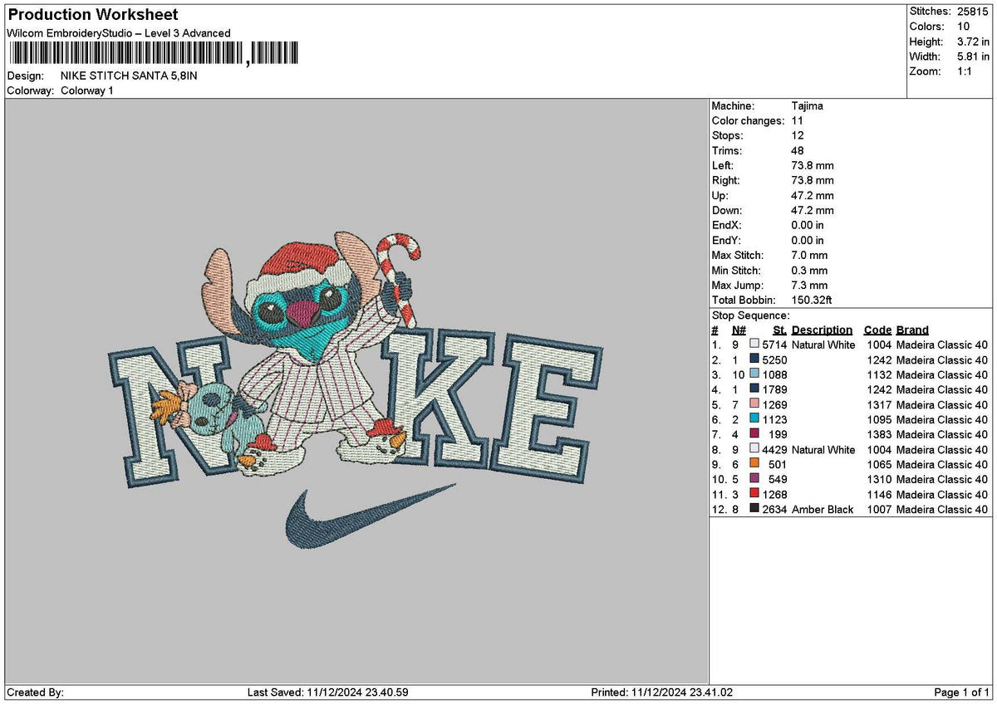The width and height of the screenshot is (997, 704).
Task: Select "Madeira Classic 40" brand for code 1383
Action: tap(942, 434)
